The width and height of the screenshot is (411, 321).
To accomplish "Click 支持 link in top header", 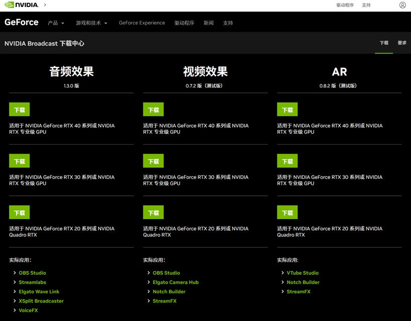I will (x=366, y=5).
